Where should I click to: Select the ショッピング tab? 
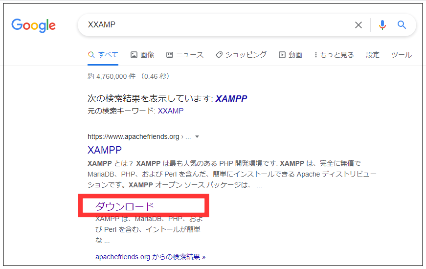pyautogui.click(x=241, y=55)
